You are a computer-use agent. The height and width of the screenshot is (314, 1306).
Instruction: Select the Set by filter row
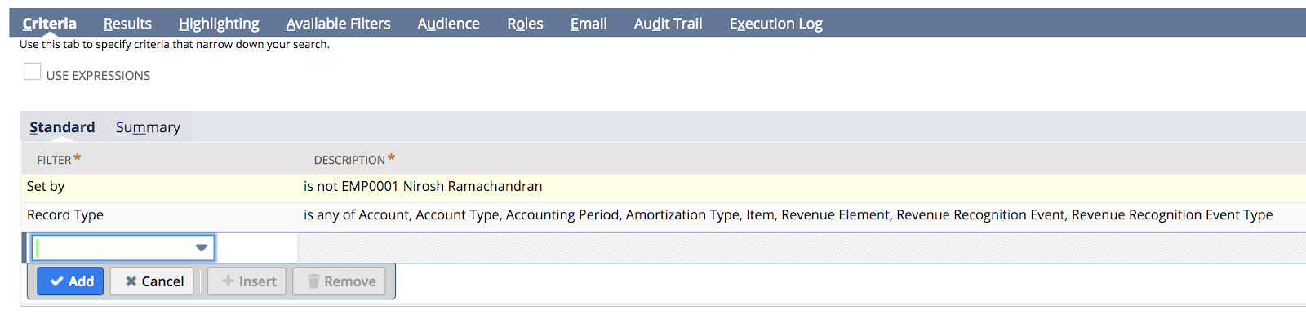(663, 187)
